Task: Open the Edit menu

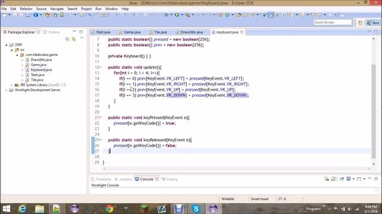Action: pos(13,9)
